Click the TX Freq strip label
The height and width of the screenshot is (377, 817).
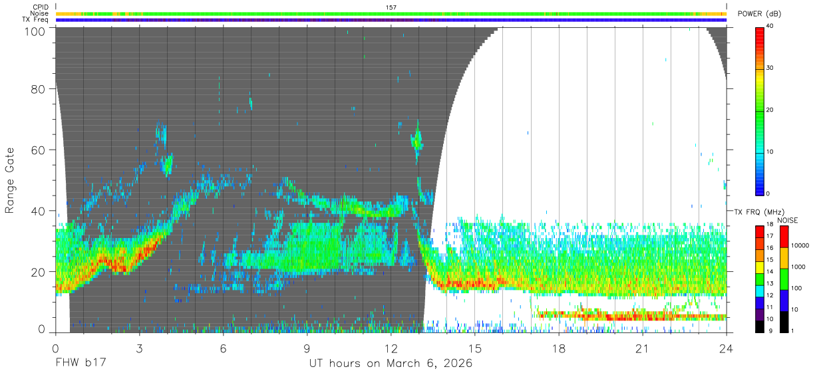pyautogui.click(x=35, y=20)
